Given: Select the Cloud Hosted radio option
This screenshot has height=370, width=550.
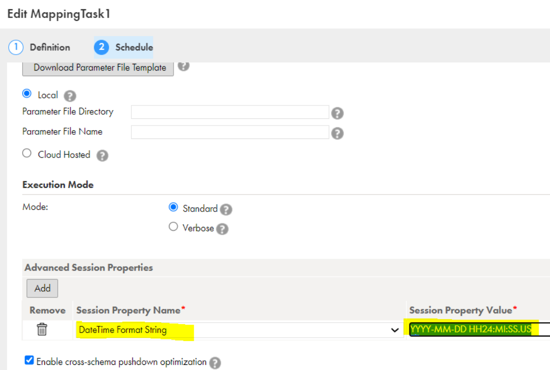Looking at the screenshot, I should (x=27, y=153).
